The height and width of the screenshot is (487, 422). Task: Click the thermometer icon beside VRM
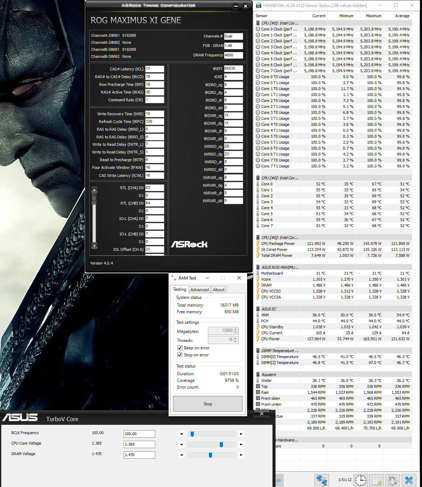coord(258,315)
